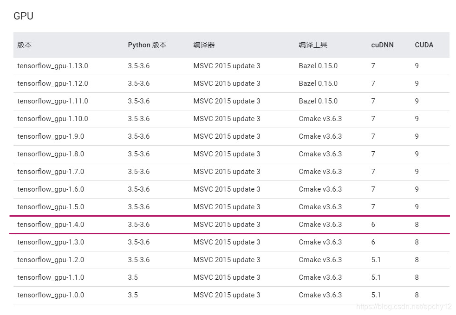Click MSVC 2015 update 3 in 1.6.0 row
This screenshot has height=315, width=456.
coord(227,189)
